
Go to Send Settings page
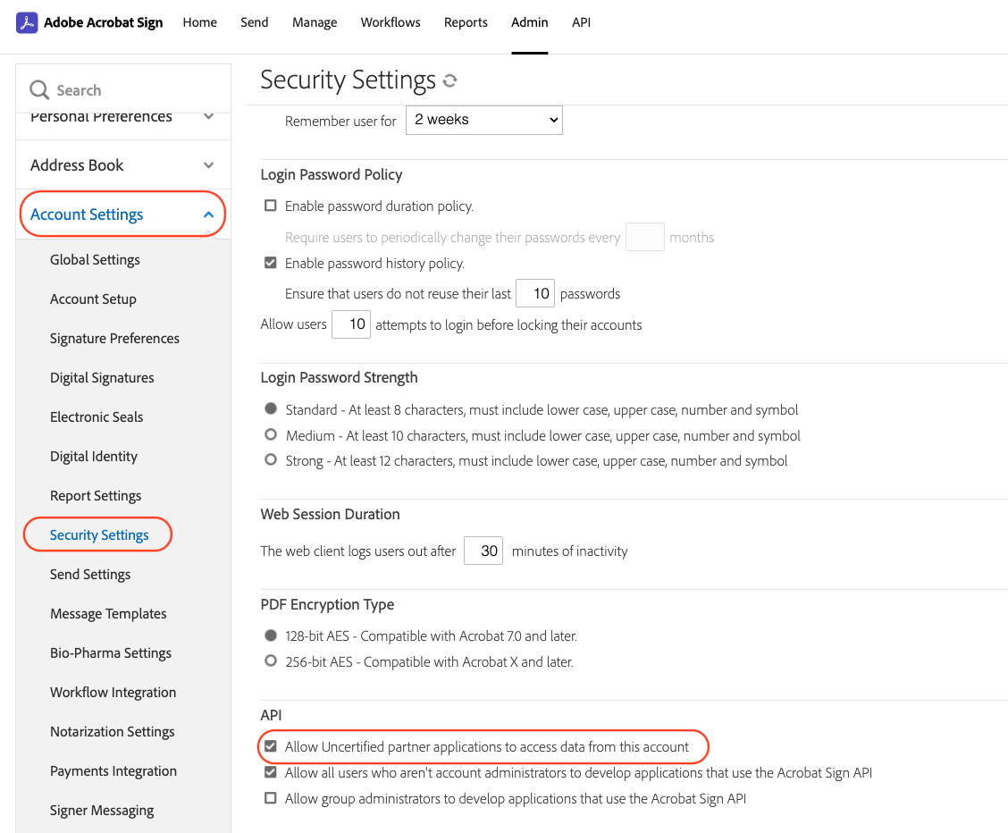click(90, 574)
